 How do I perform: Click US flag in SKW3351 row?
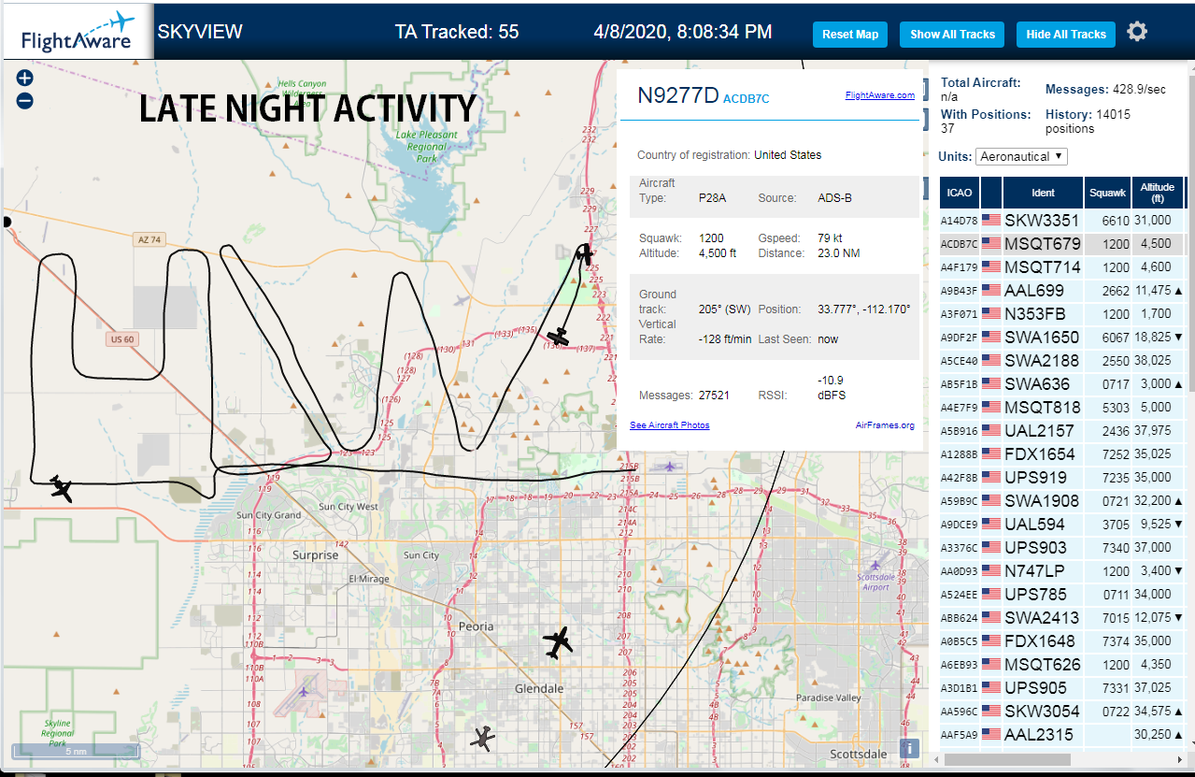[x=991, y=221]
